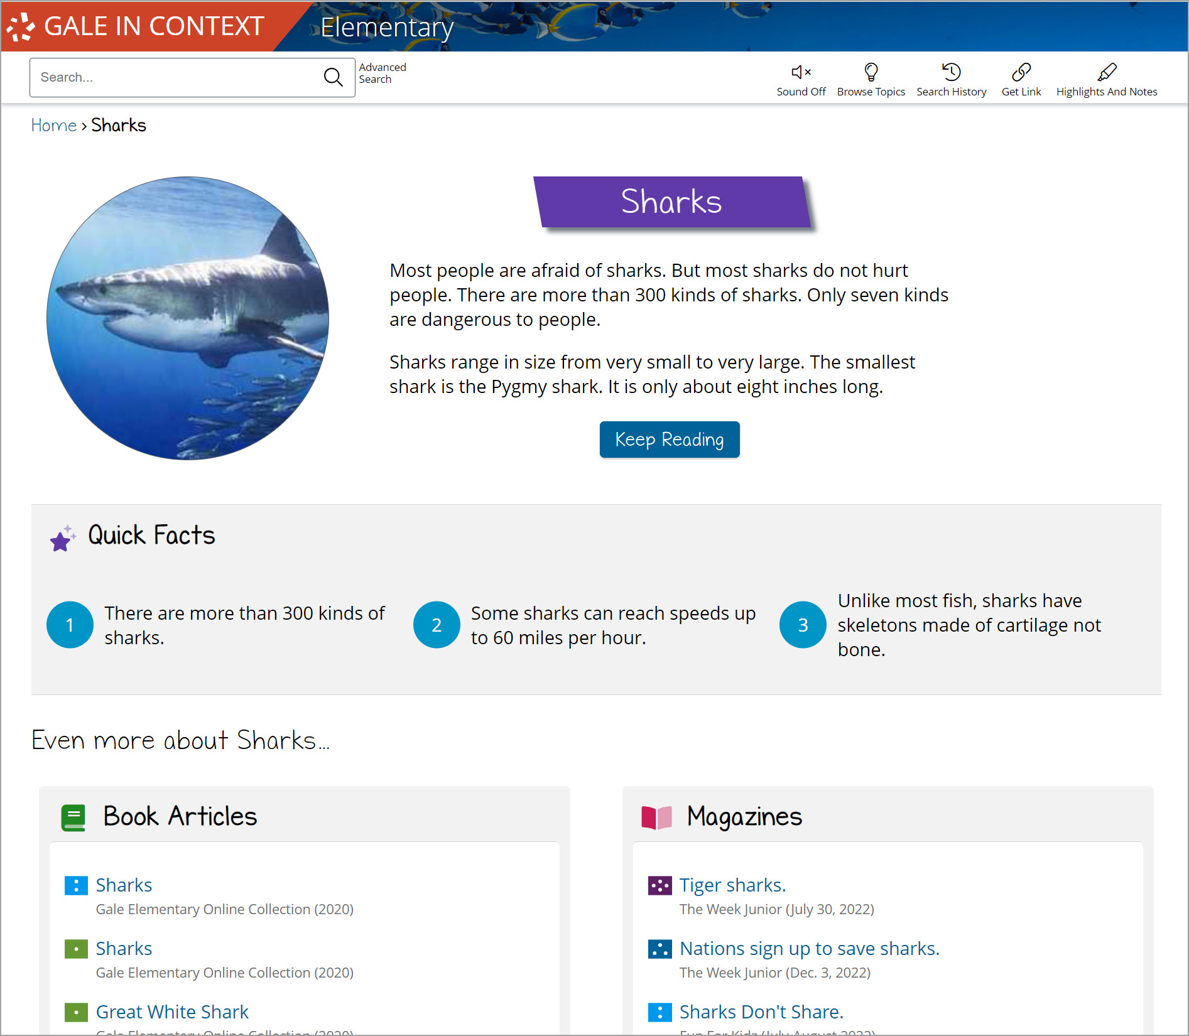Open Nations sign up to save sharks
Viewport: 1189px width, 1036px height.
pyautogui.click(x=809, y=948)
